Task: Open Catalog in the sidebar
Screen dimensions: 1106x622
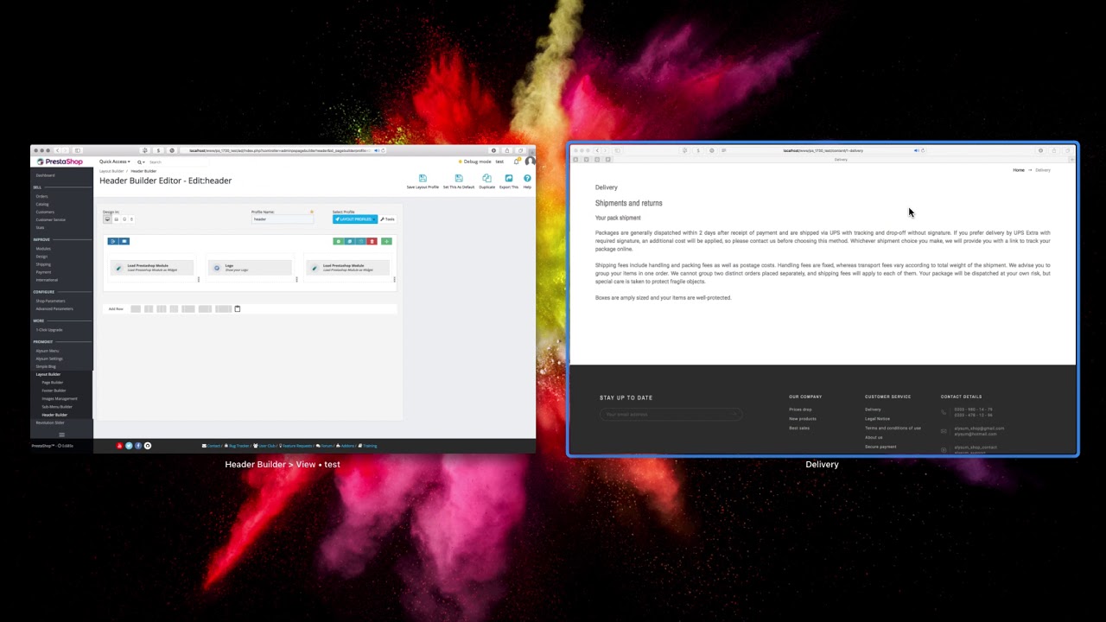Action: [42, 204]
